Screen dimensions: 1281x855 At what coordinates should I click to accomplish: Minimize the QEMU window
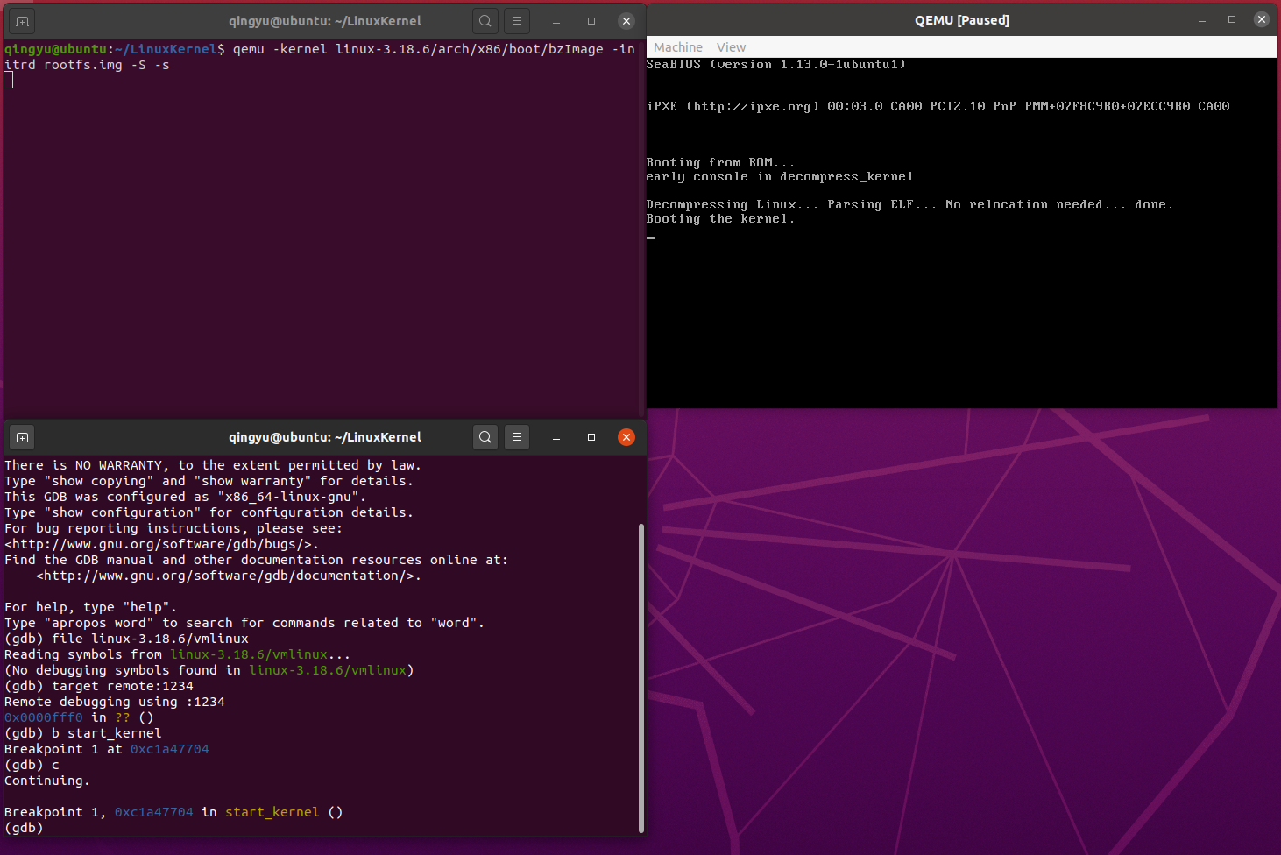click(x=1202, y=20)
